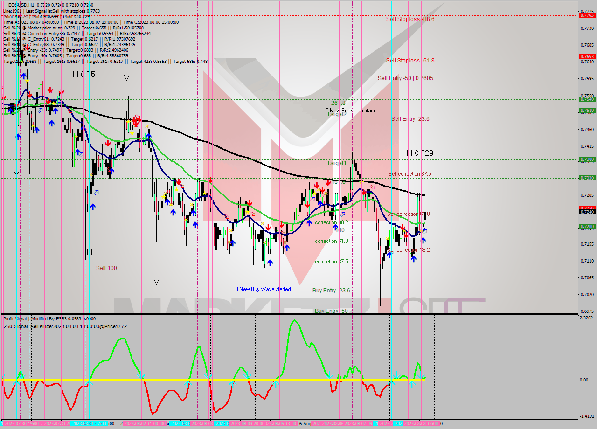Viewport: 597px width, 429px height.
Task: Click the 'Sell 100' label
Action: [106, 268]
